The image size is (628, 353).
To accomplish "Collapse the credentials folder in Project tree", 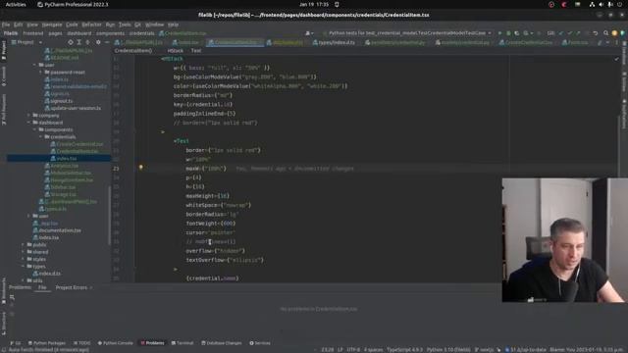I will click(41, 137).
